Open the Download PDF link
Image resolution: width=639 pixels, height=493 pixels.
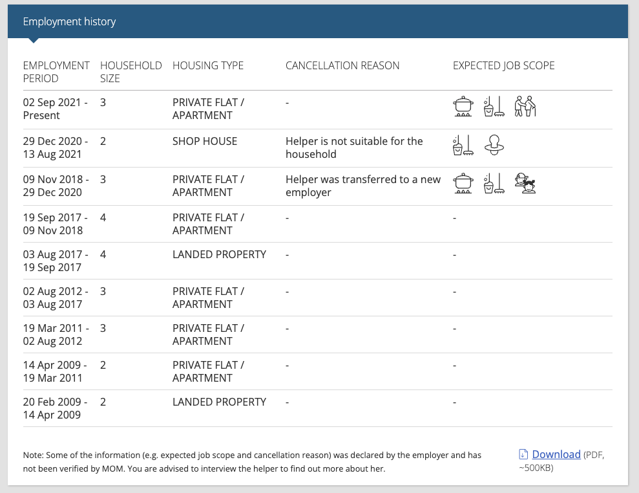pos(556,454)
